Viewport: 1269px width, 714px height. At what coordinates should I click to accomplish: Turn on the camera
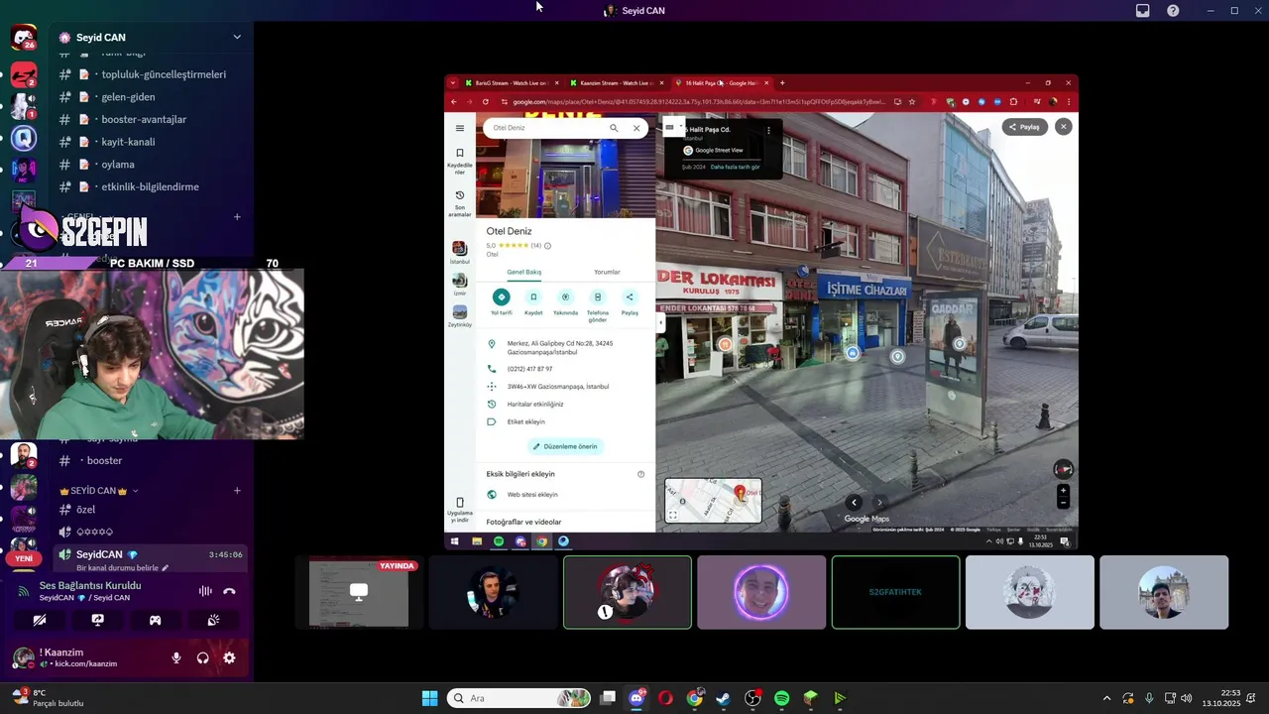pos(40,620)
